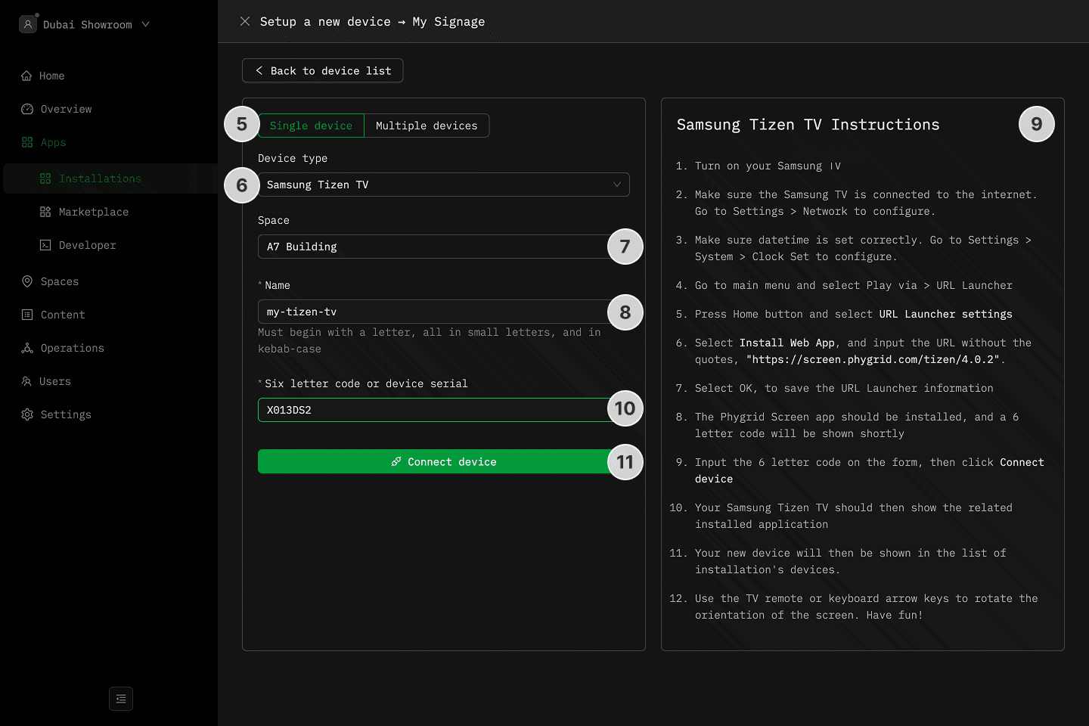Go to Users in the sidebar

[x=54, y=381]
